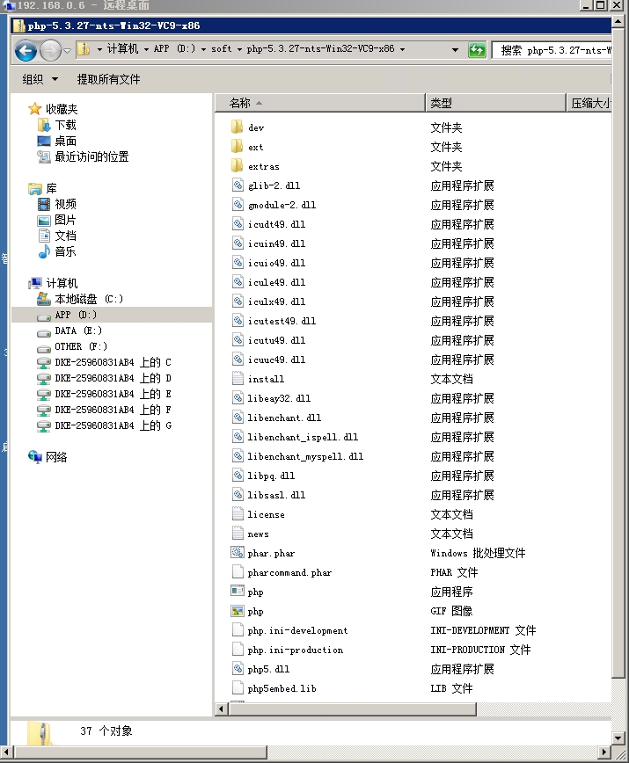Image resolution: width=629 pixels, height=763 pixels.
Task: Click the file list scroll left arrow
Action: tap(222, 709)
